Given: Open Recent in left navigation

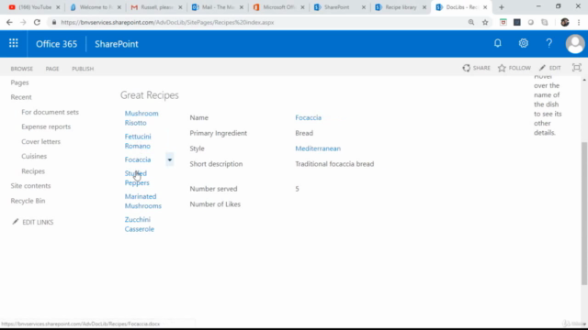Looking at the screenshot, I should click(x=21, y=97).
